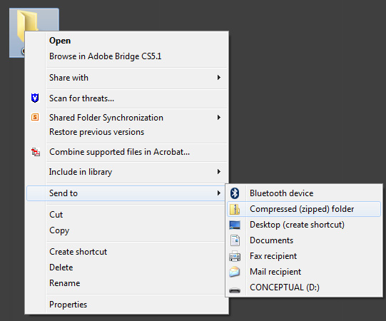386x321 pixels.
Task: Click the Acrobat combine files icon
Action: coord(36,152)
